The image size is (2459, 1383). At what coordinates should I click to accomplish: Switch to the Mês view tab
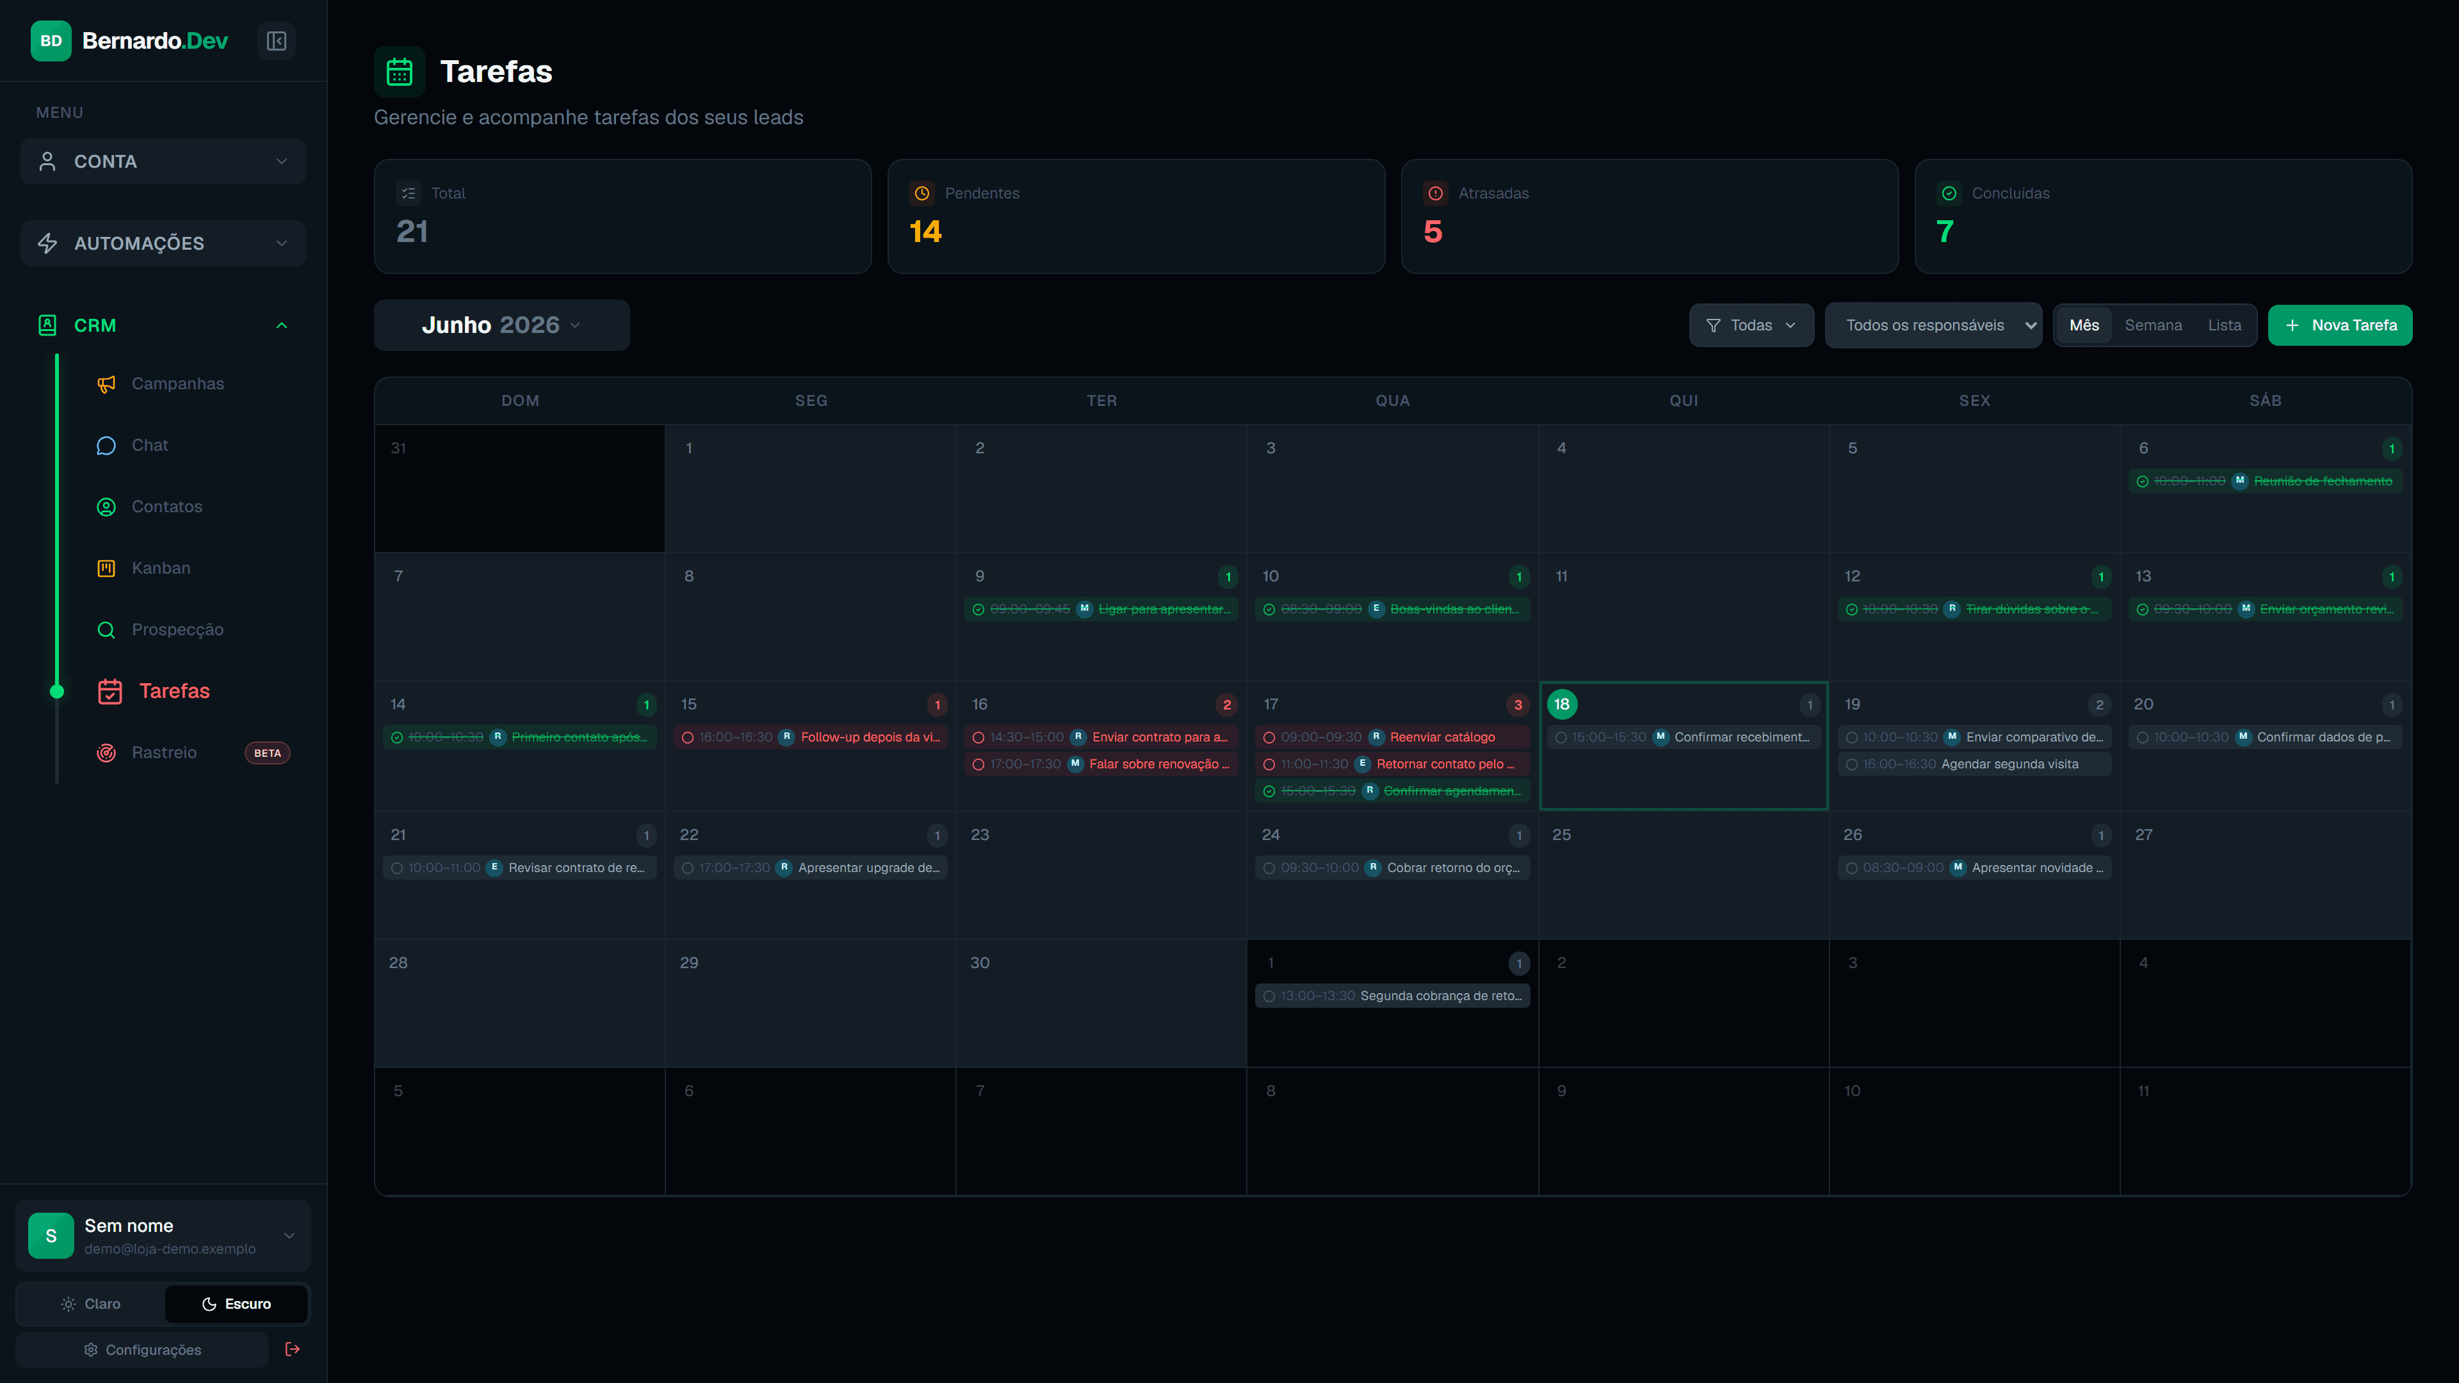[x=2084, y=325]
